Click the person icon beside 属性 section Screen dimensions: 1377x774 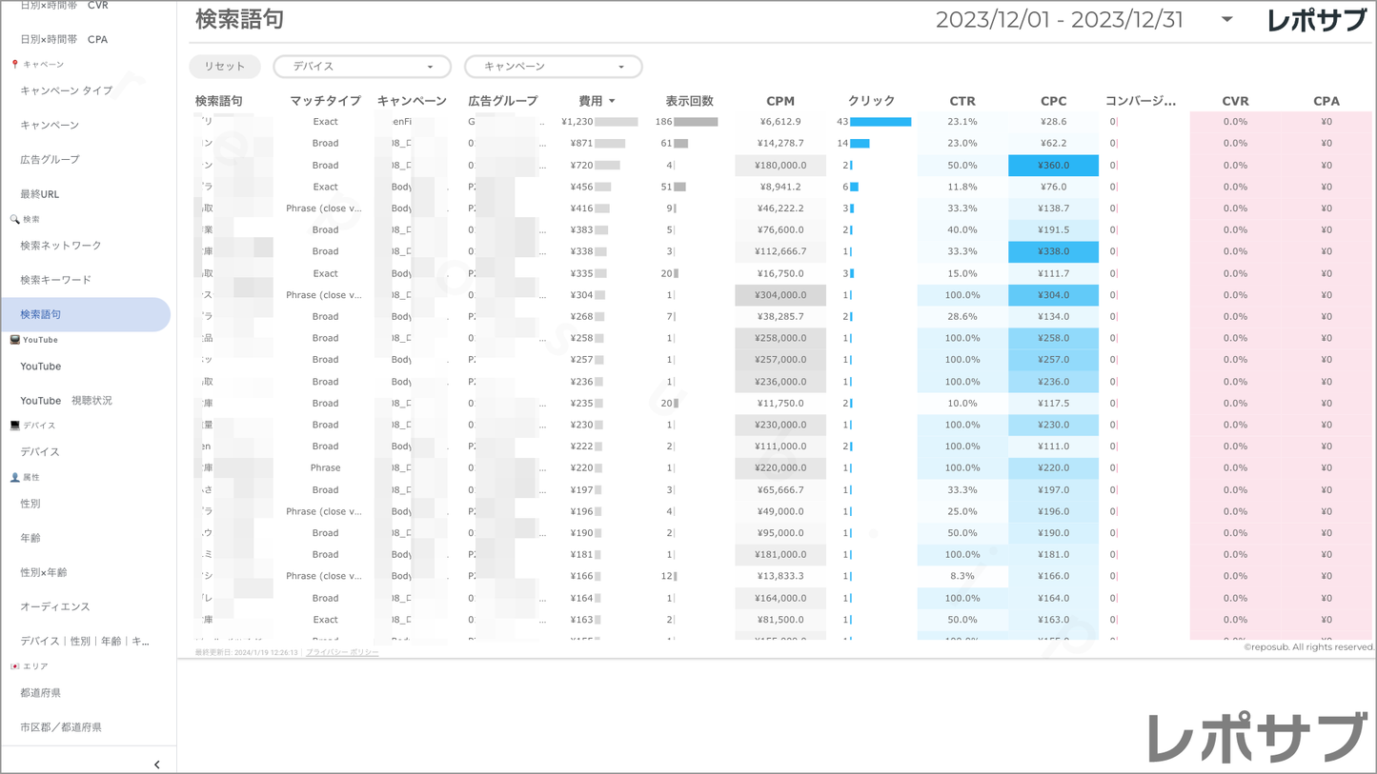[14, 478]
